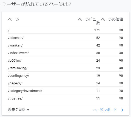The width and height of the screenshot is (131, 117).
Task: Click the ¥0 value for /adsense/
Action: 121,38
